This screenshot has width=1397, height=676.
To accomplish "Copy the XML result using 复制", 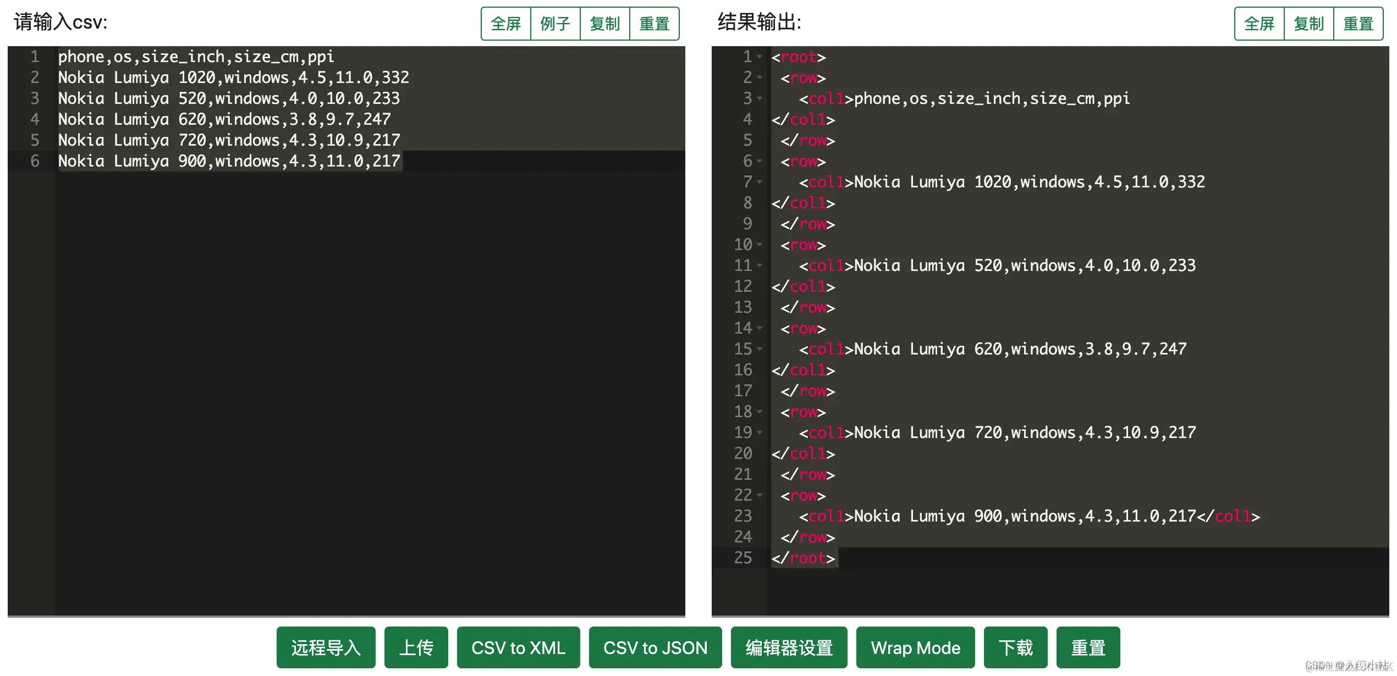I will click(x=1309, y=23).
